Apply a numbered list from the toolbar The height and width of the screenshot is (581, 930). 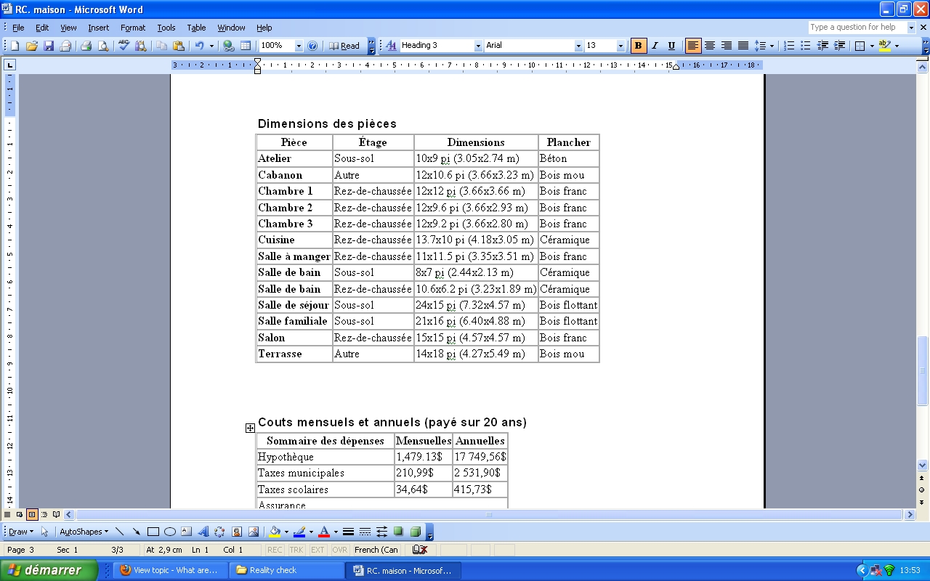coord(789,46)
